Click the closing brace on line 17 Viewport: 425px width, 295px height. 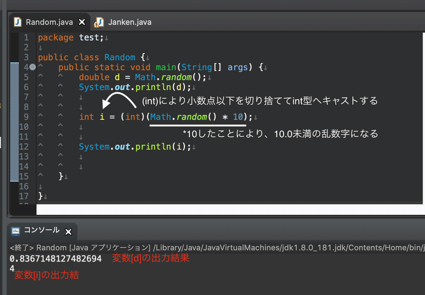[x=40, y=196]
